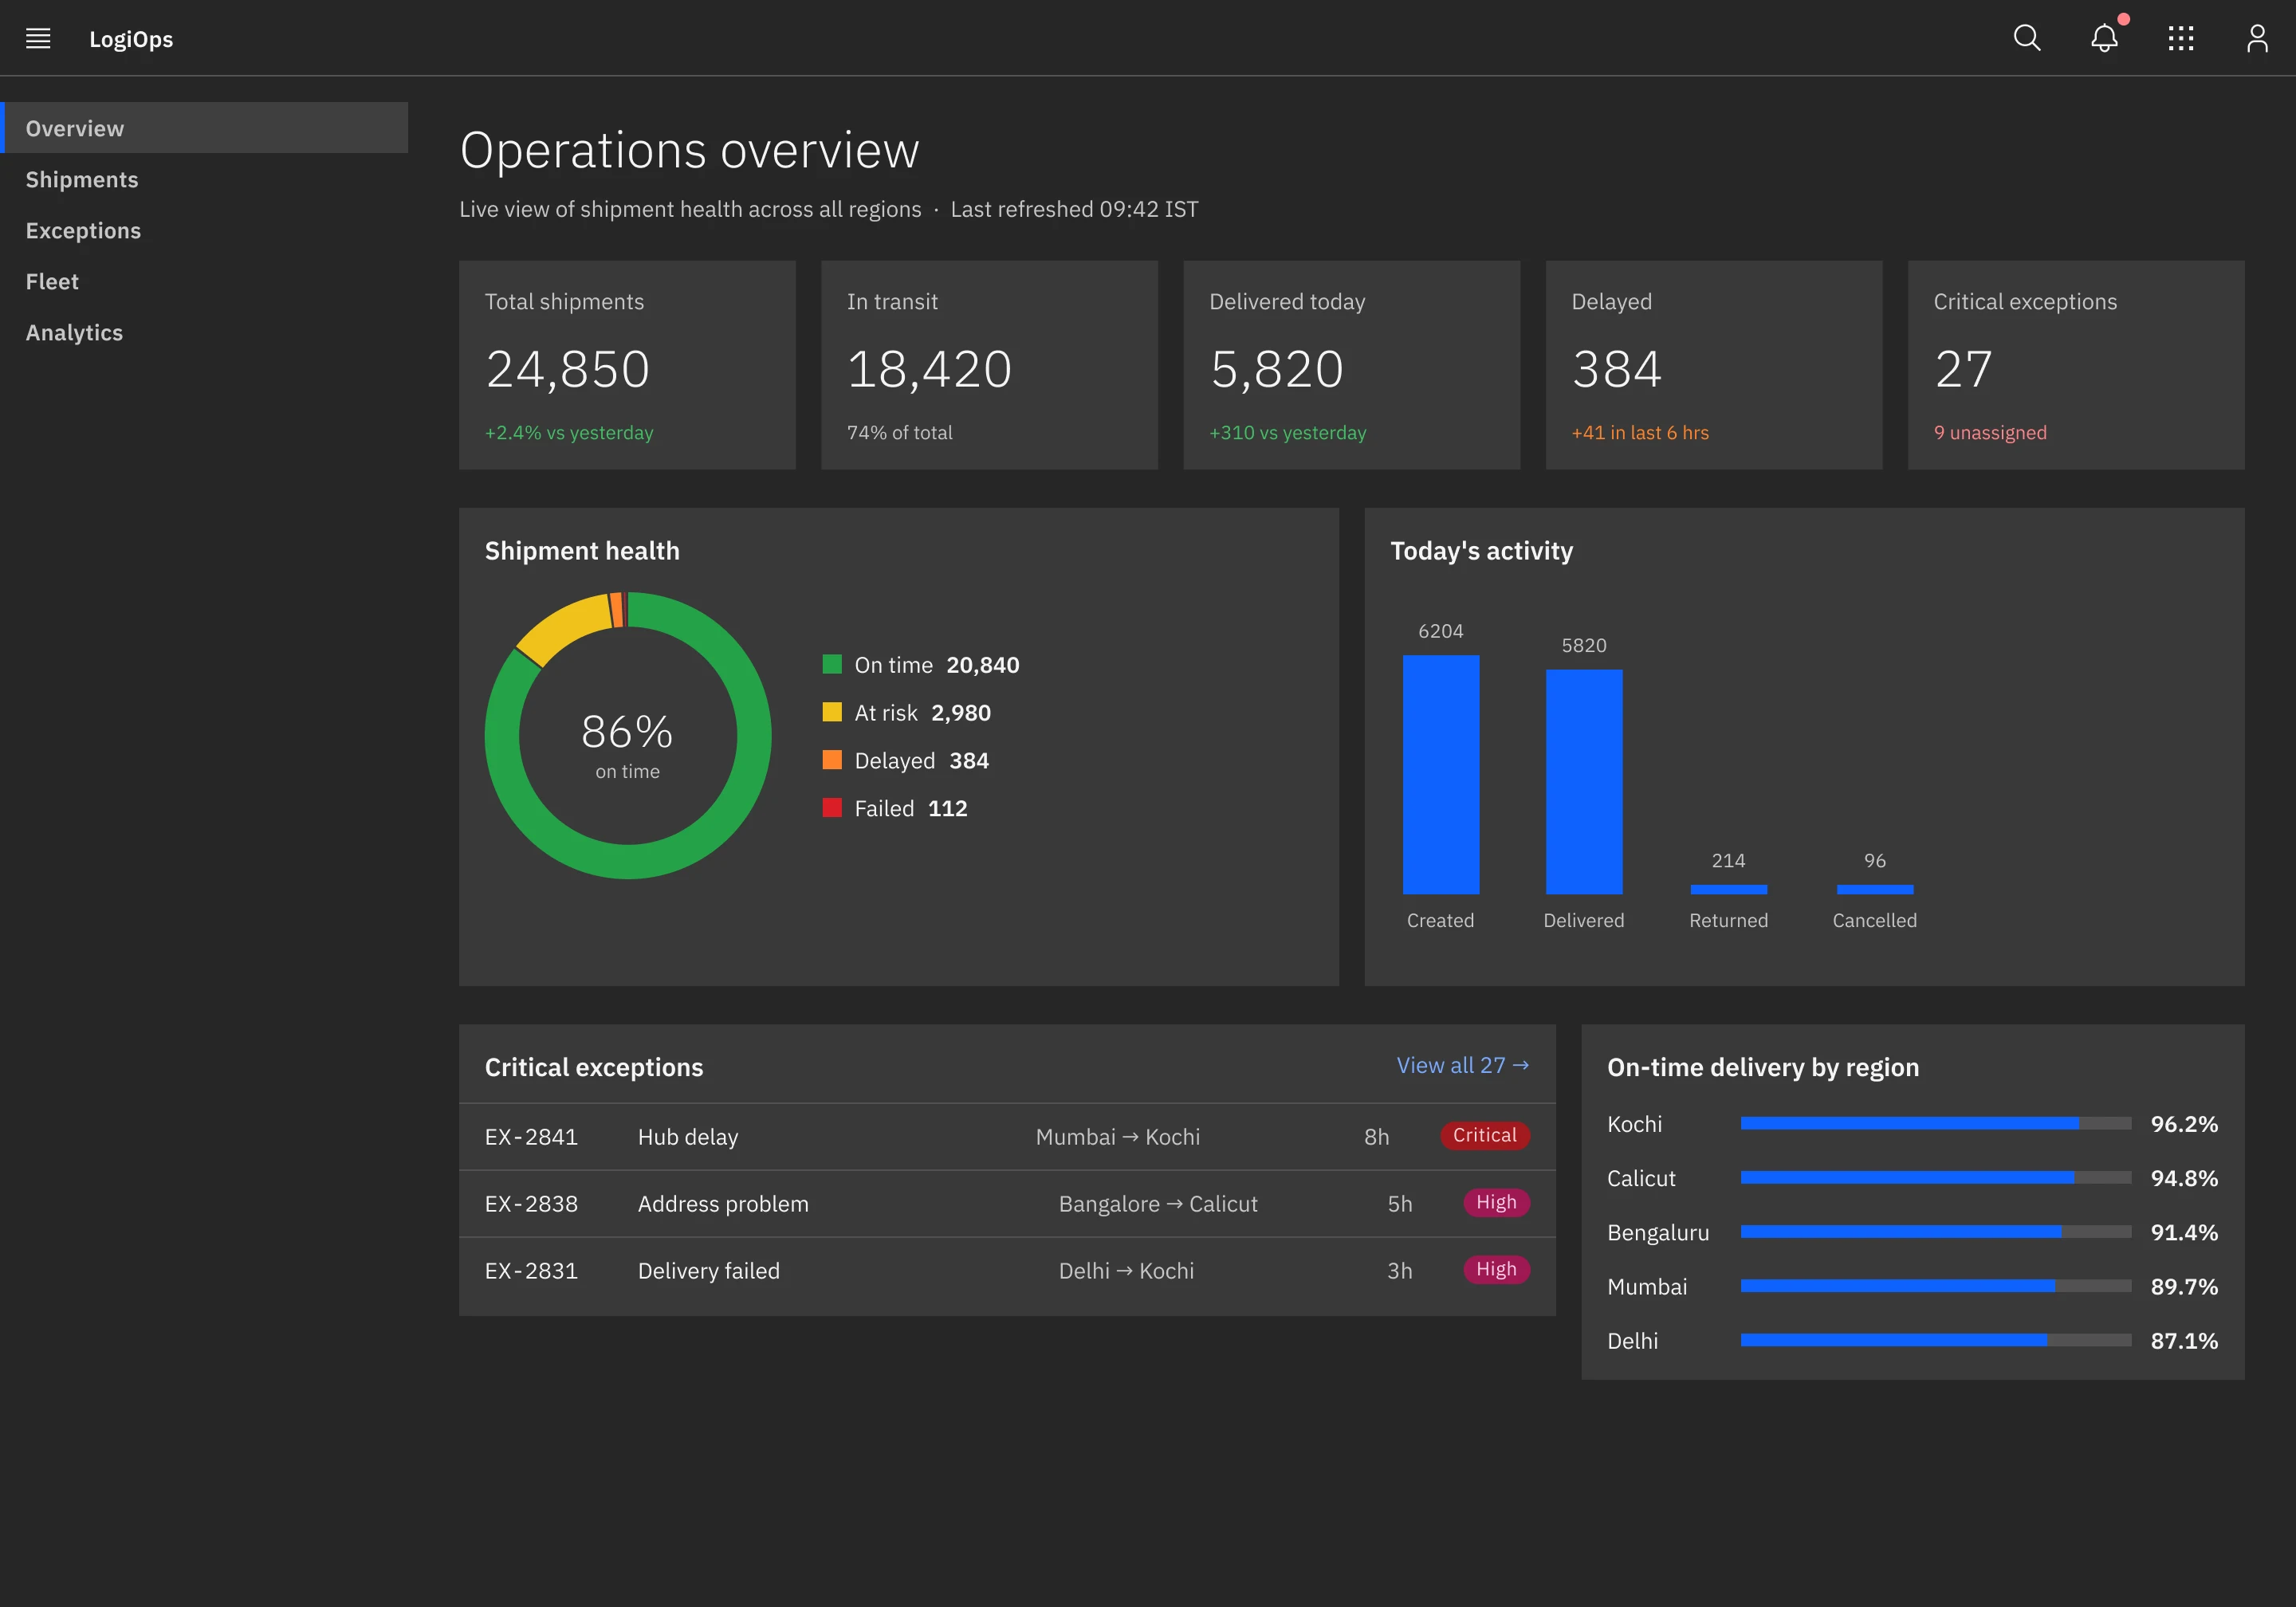Click the Delhi → Kochi route
Image resolution: width=2296 pixels, height=1607 pixels.
click(x=1126, y=1271)
